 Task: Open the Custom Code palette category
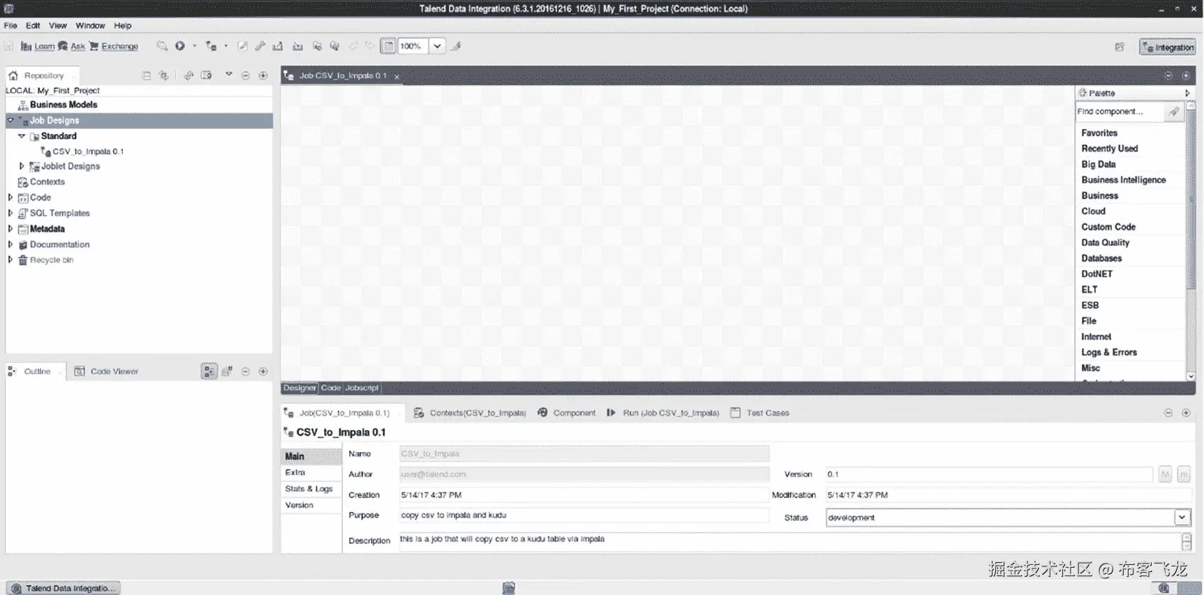pyautogui.click(x=1108, y=227)
